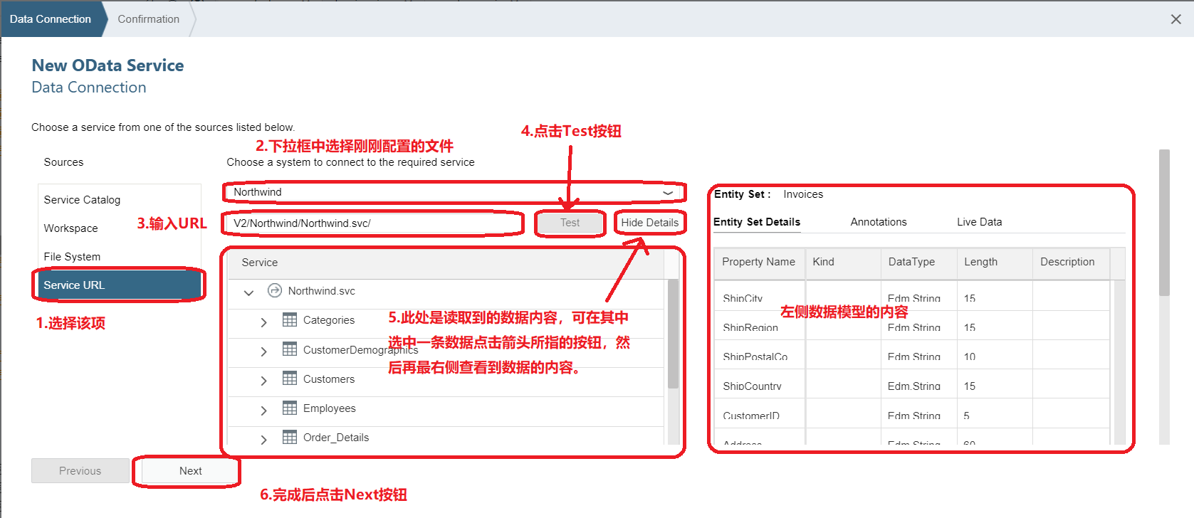This screenshot has height=518, width=1194.
Task: Click the Kind column header
Action: click(x=843, y=262)
